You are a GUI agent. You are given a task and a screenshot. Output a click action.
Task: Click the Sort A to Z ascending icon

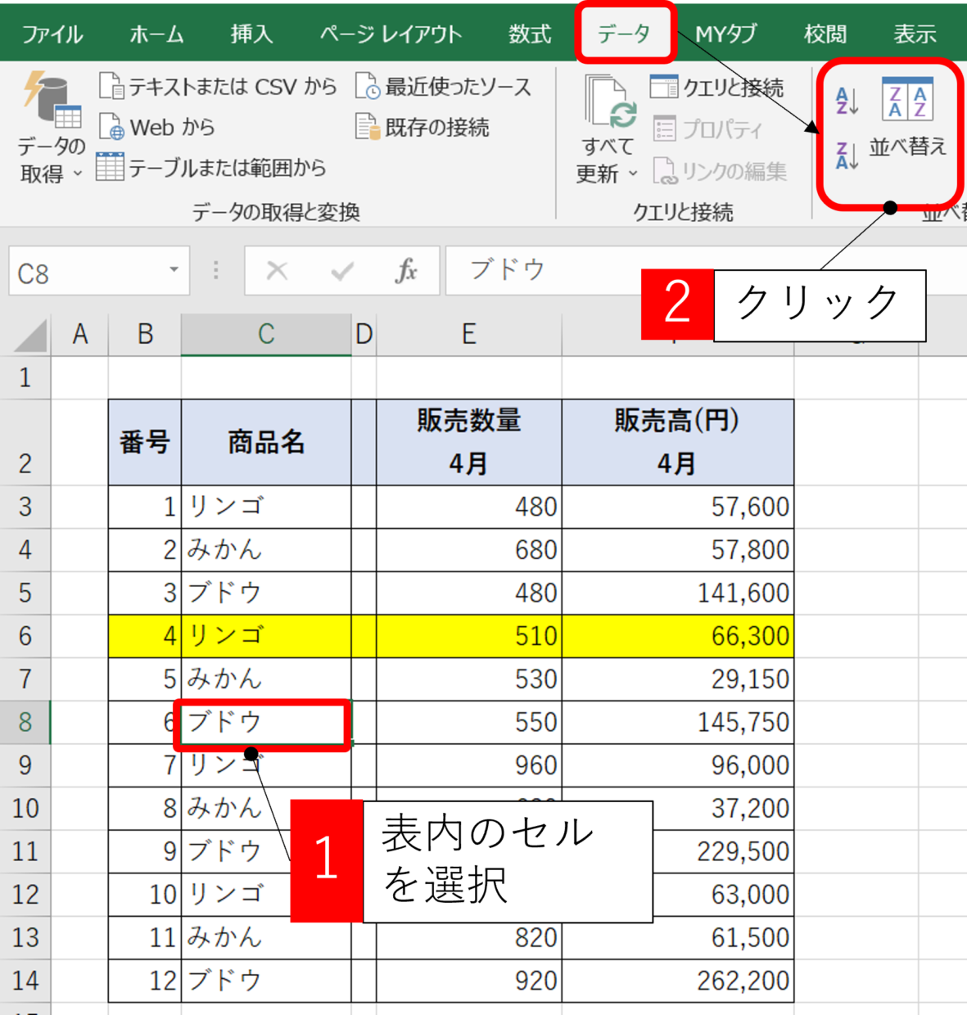pos(847,101)
